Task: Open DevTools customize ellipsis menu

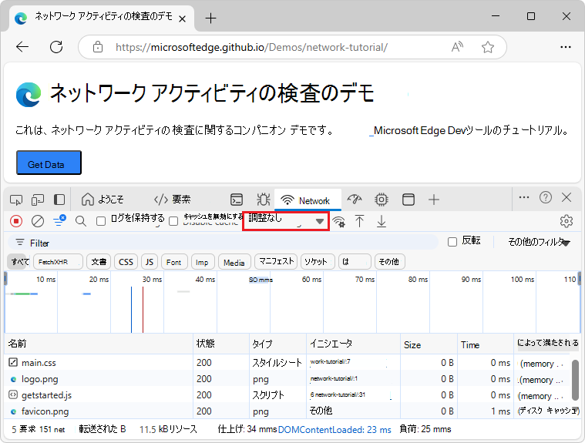Action: tap(524, 197)
